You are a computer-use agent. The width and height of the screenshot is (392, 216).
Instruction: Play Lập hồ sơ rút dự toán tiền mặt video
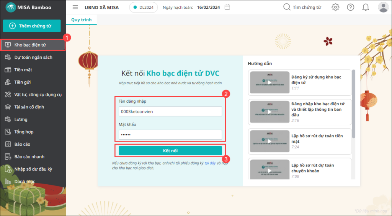coord(270,141)
